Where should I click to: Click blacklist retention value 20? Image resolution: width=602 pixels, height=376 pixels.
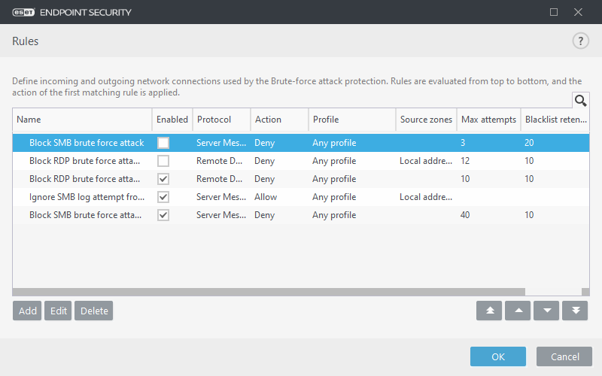(529, 143)
